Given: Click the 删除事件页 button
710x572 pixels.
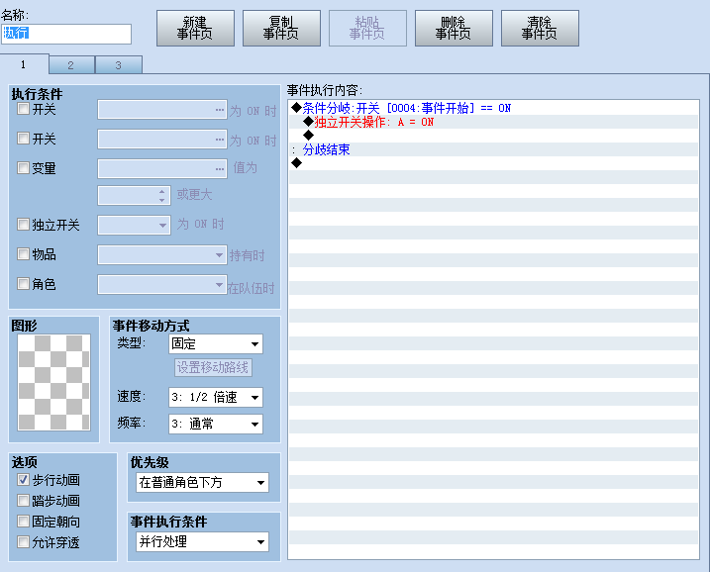Looking at the screenshot, I should click(454, 28).
